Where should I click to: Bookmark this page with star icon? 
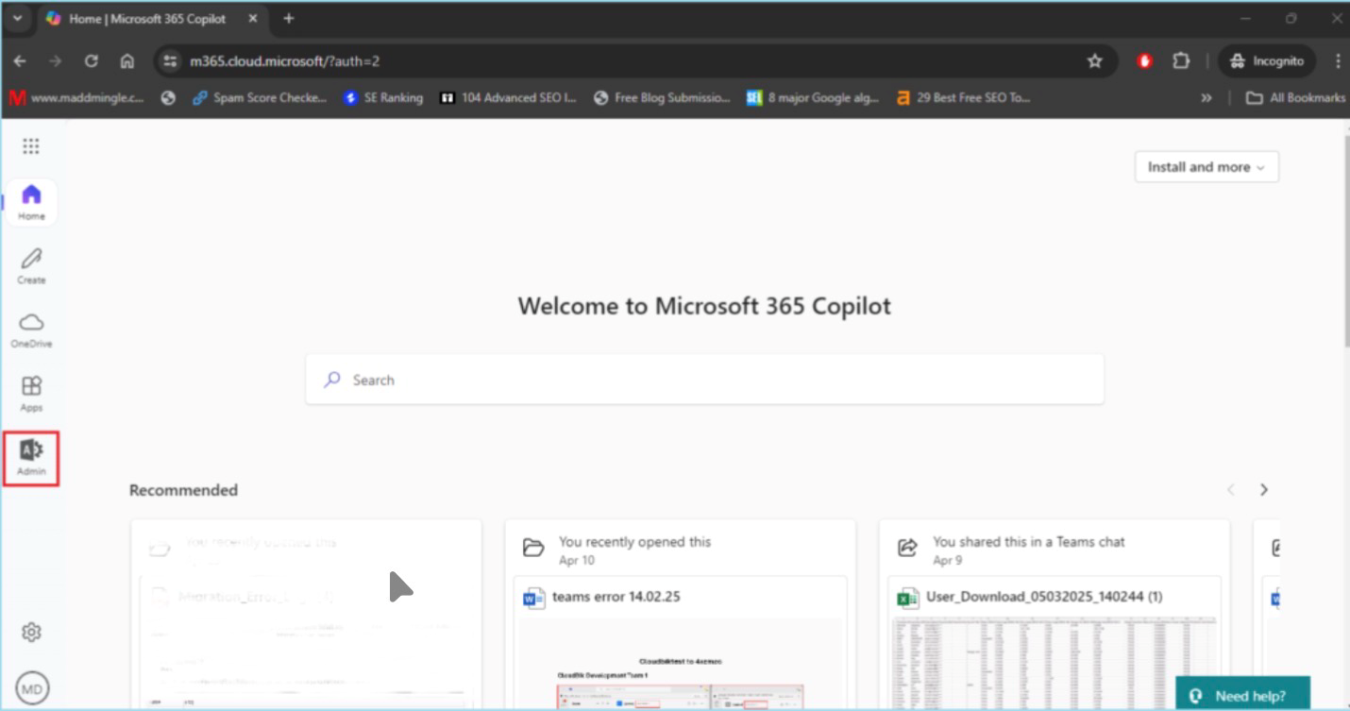pyautogui.click(x=1095, y=60)
